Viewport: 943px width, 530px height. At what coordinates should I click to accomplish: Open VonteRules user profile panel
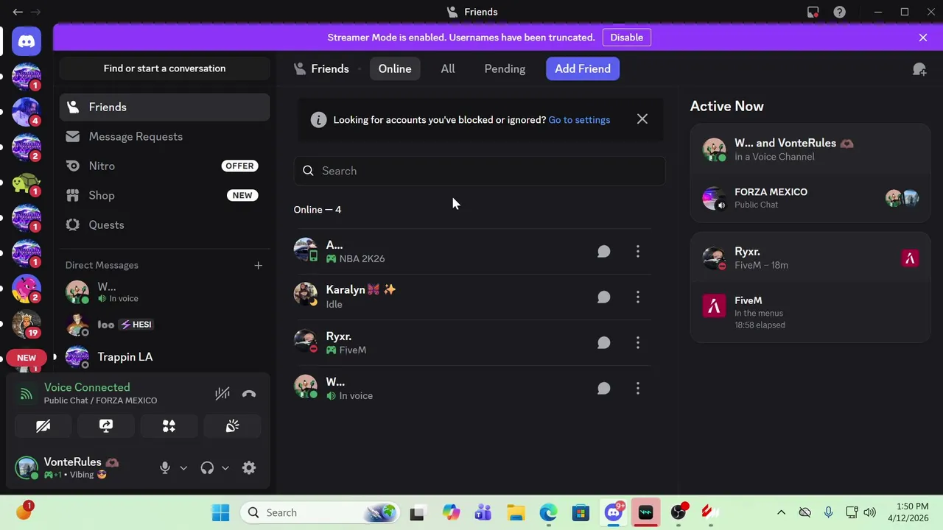pyautogui.click(x=83, y=468)
